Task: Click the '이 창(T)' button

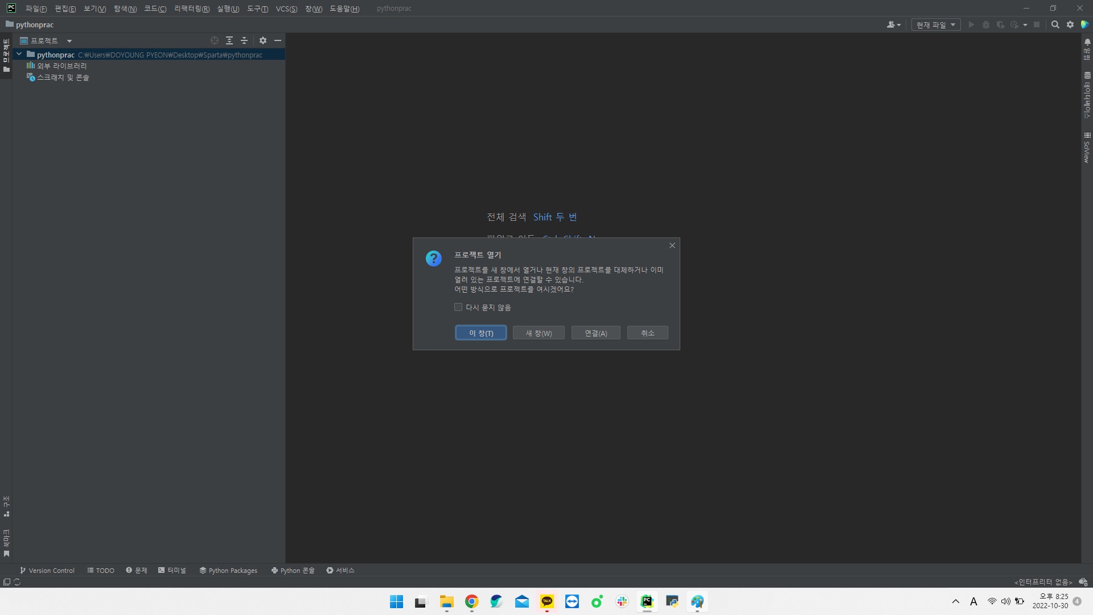Action: coord(481,333)
